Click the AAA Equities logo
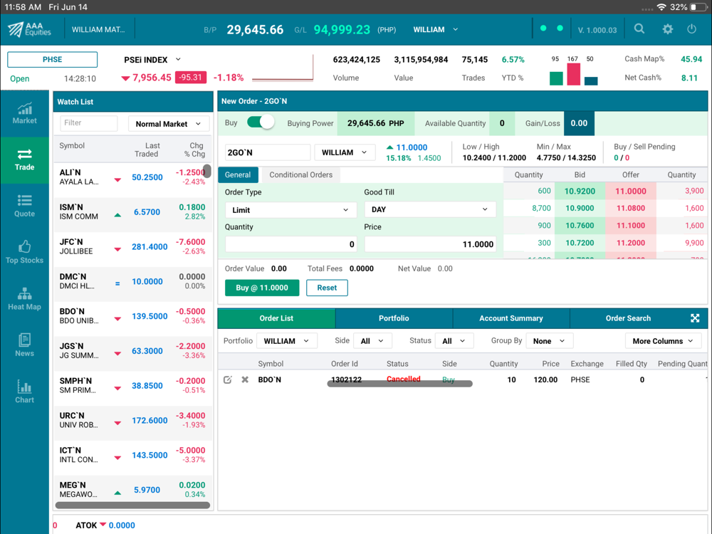This screenshot has height=534, width=712. (29, 29)
